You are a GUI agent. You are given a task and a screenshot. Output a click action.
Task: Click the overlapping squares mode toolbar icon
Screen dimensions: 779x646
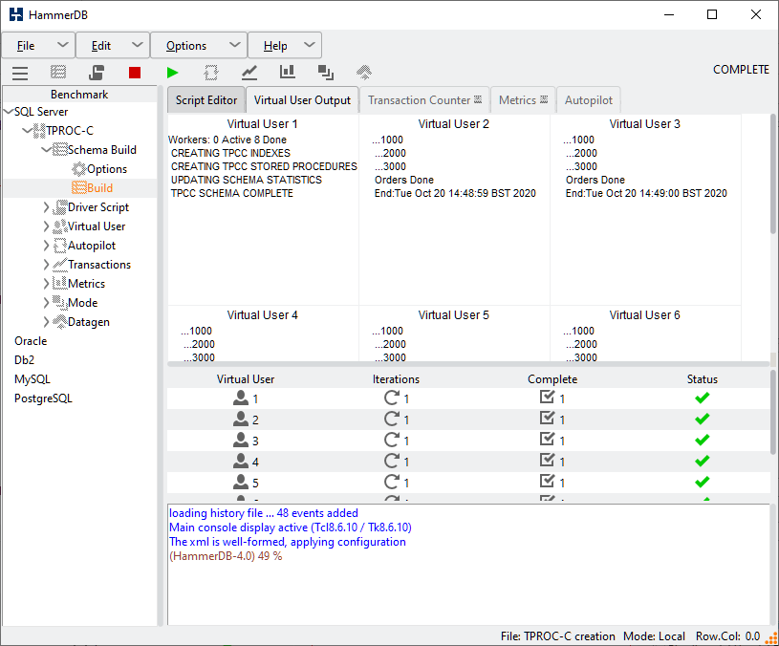click(x=326, y=73)
